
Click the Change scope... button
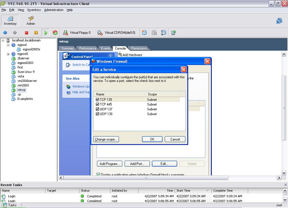[106, 139]
